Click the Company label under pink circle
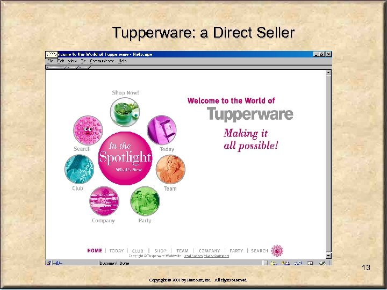The width and height of the screenshot is (387, 290). click(x=103, y=221)
